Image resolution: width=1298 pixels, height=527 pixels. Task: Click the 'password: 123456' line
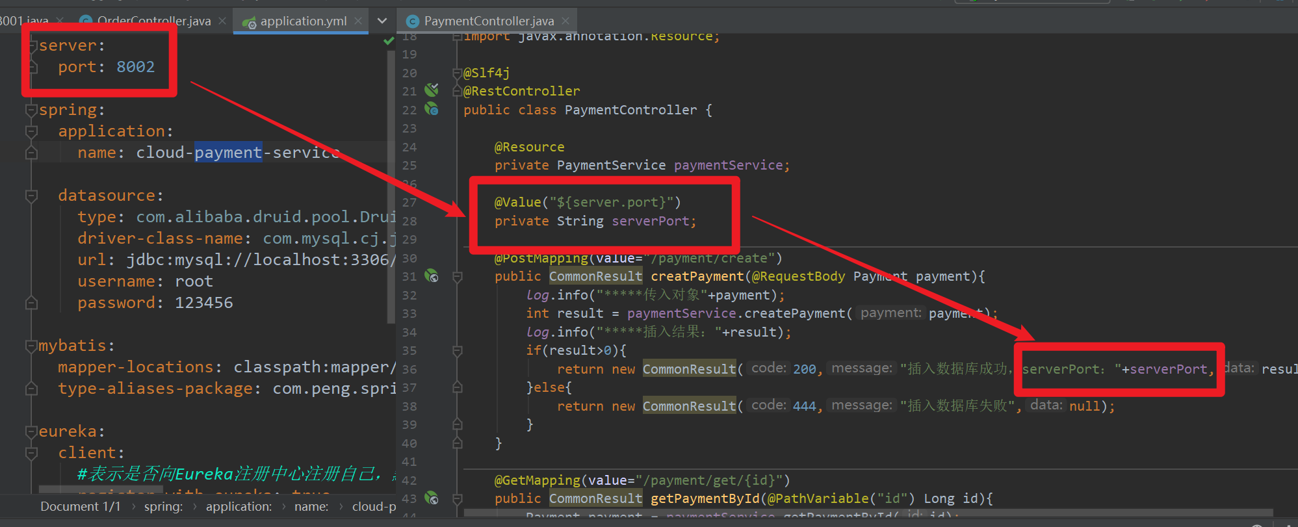coord(155,303)
